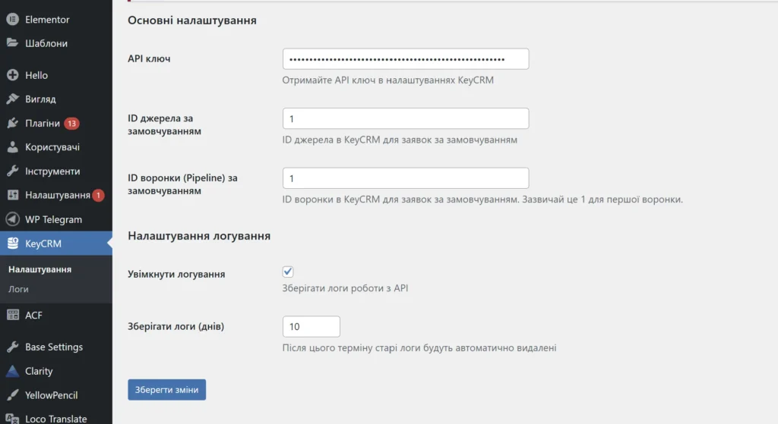The width and height of the screenshot is (778, 424).
Task: Click the ACF icon in sidebar
Action: coord(12,315)
